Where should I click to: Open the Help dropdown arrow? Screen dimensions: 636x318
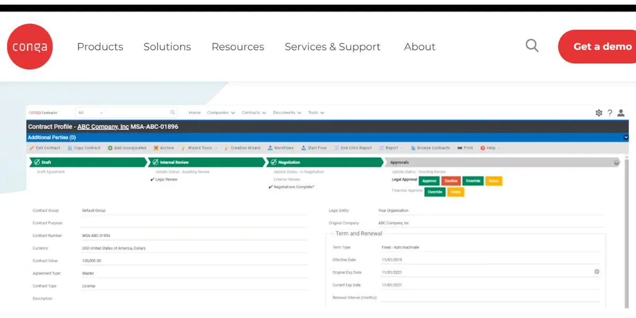pyautogui.click(x=499, y=148)
